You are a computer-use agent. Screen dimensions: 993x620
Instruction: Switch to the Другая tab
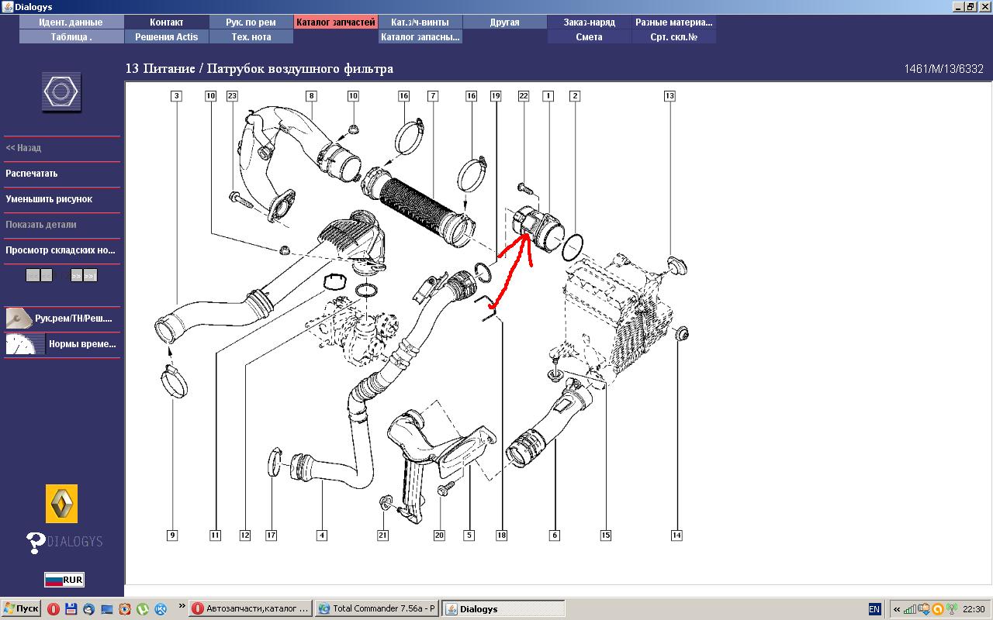pos(505,22)
